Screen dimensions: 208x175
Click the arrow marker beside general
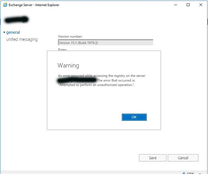click(x=4, y=32)
